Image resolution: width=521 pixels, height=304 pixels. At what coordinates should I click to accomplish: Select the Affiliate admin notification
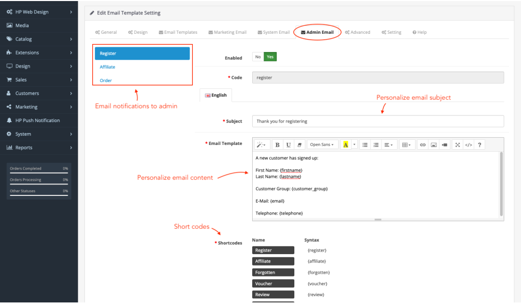point(108,67)
